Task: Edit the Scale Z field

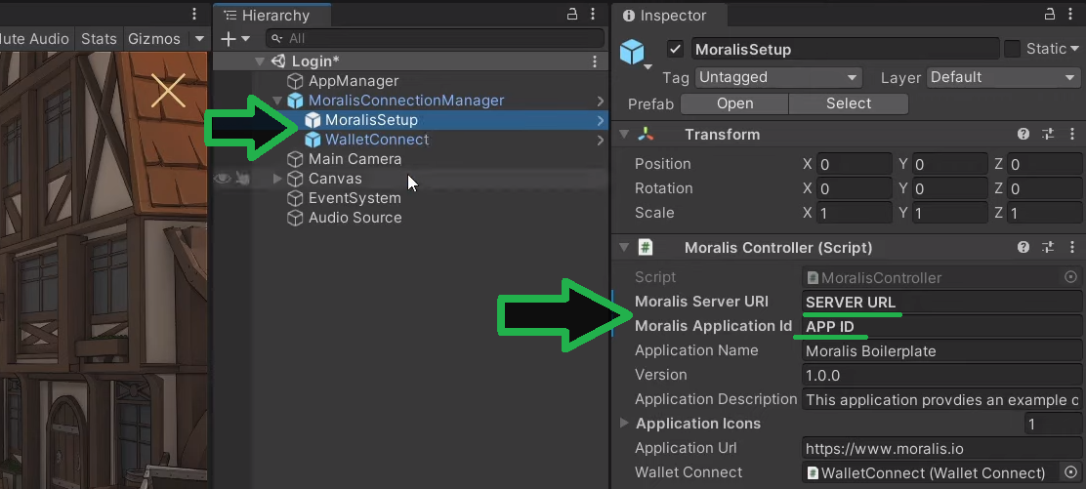Action: [1046, 214]
